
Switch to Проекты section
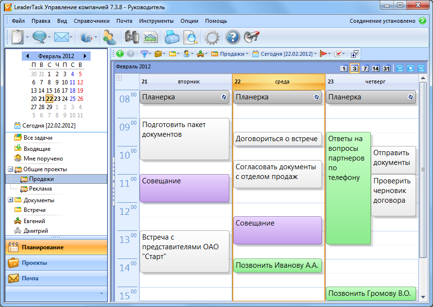coord(56,262)
